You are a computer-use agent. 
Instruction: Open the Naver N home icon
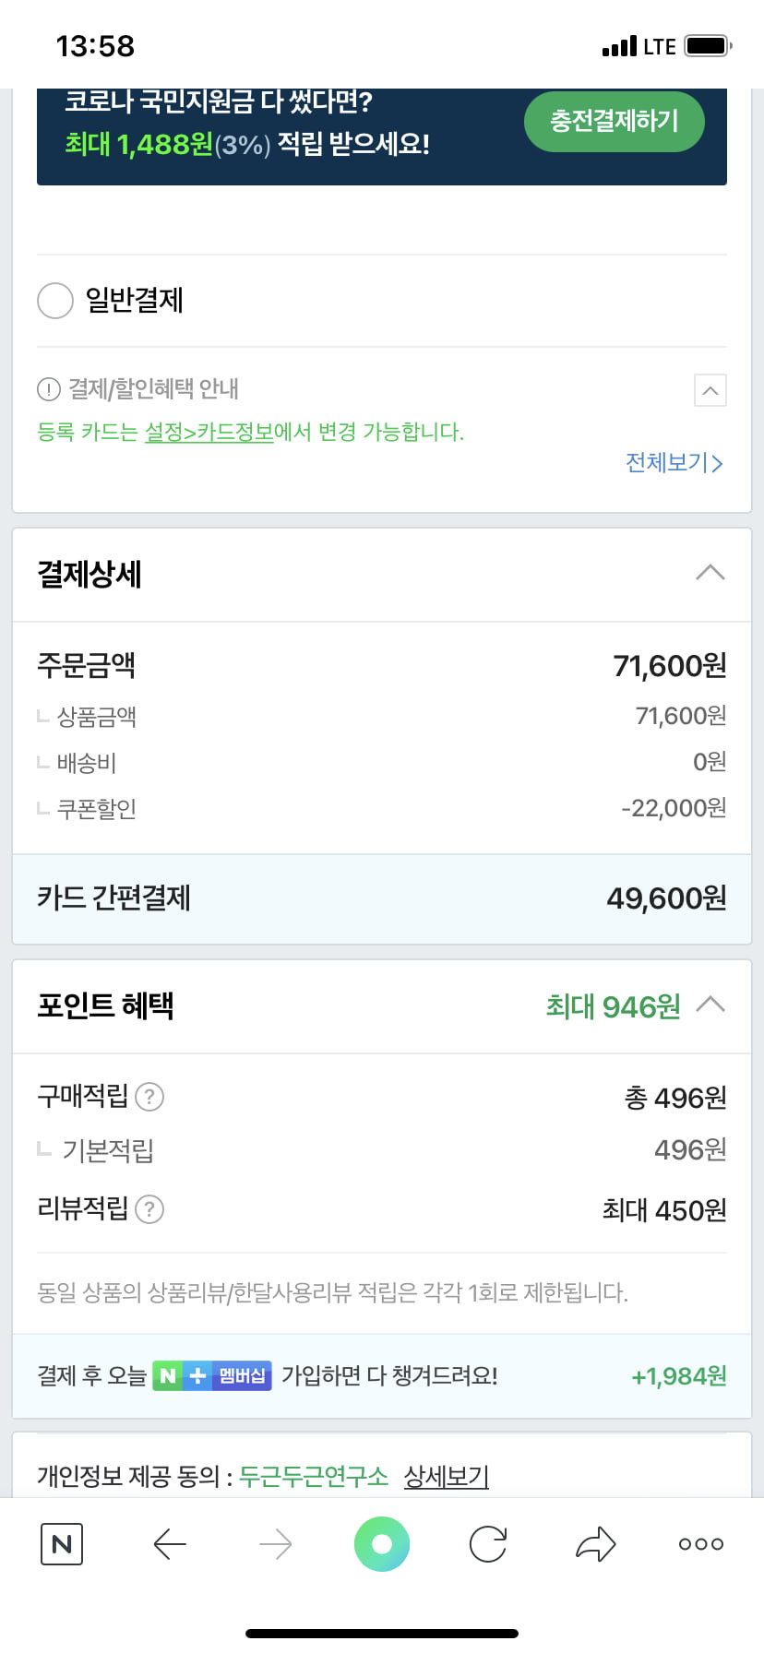(x=62, y=1543)
